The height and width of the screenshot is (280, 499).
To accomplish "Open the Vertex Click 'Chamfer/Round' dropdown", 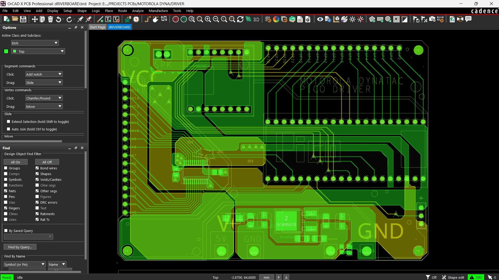I will (44, 98).
